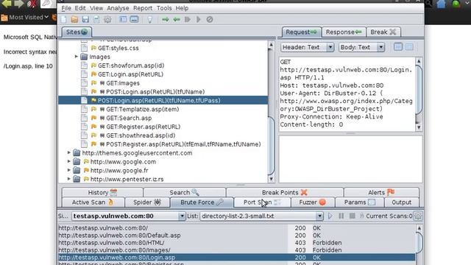471x265 pixels.
Task: Open the Params tab
Action: pos(360,202)
